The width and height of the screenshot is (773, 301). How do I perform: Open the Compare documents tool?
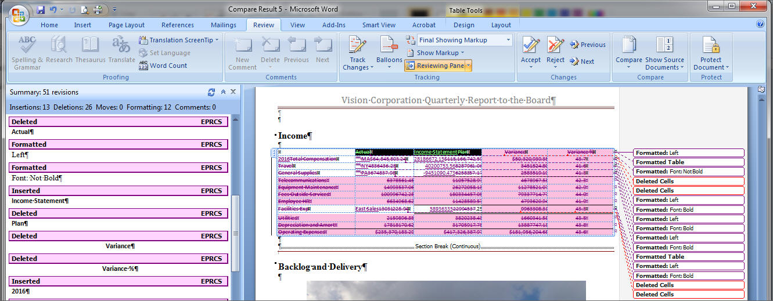(628, 45)
